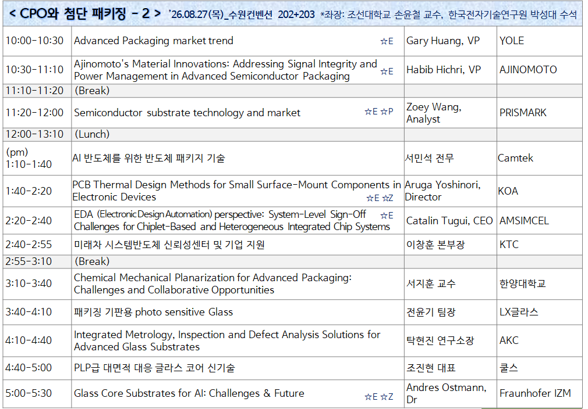
Task: Click the date text '26.08.27(목)_수원컨벤션 202+203
Action: 242,15
